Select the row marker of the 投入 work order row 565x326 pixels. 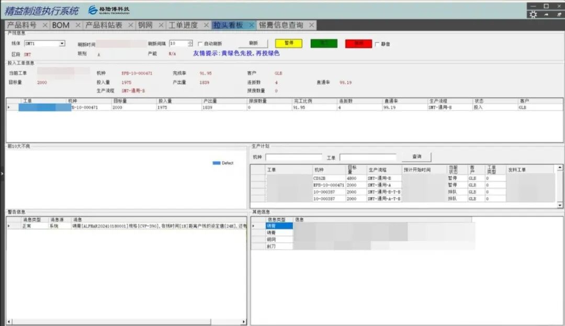click(x=12, y=107)
